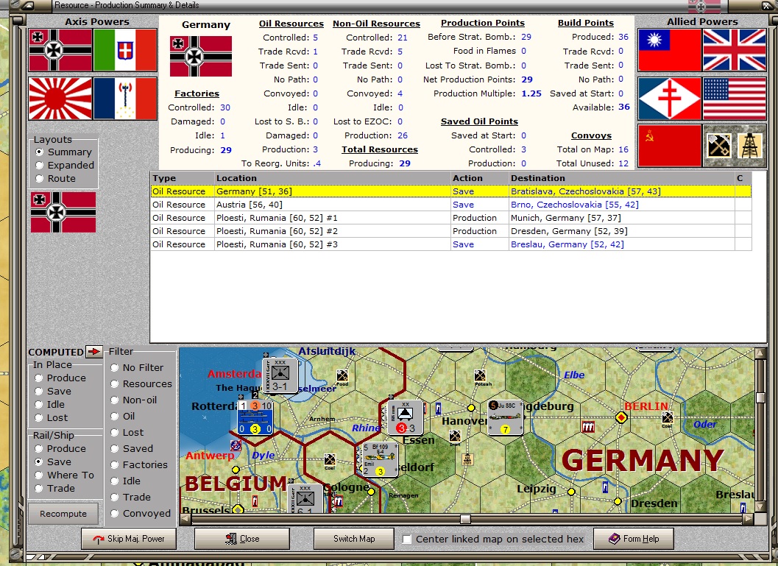The image size is (778, 566).
Task: Click the Recompute button
Action: (63, 514)
